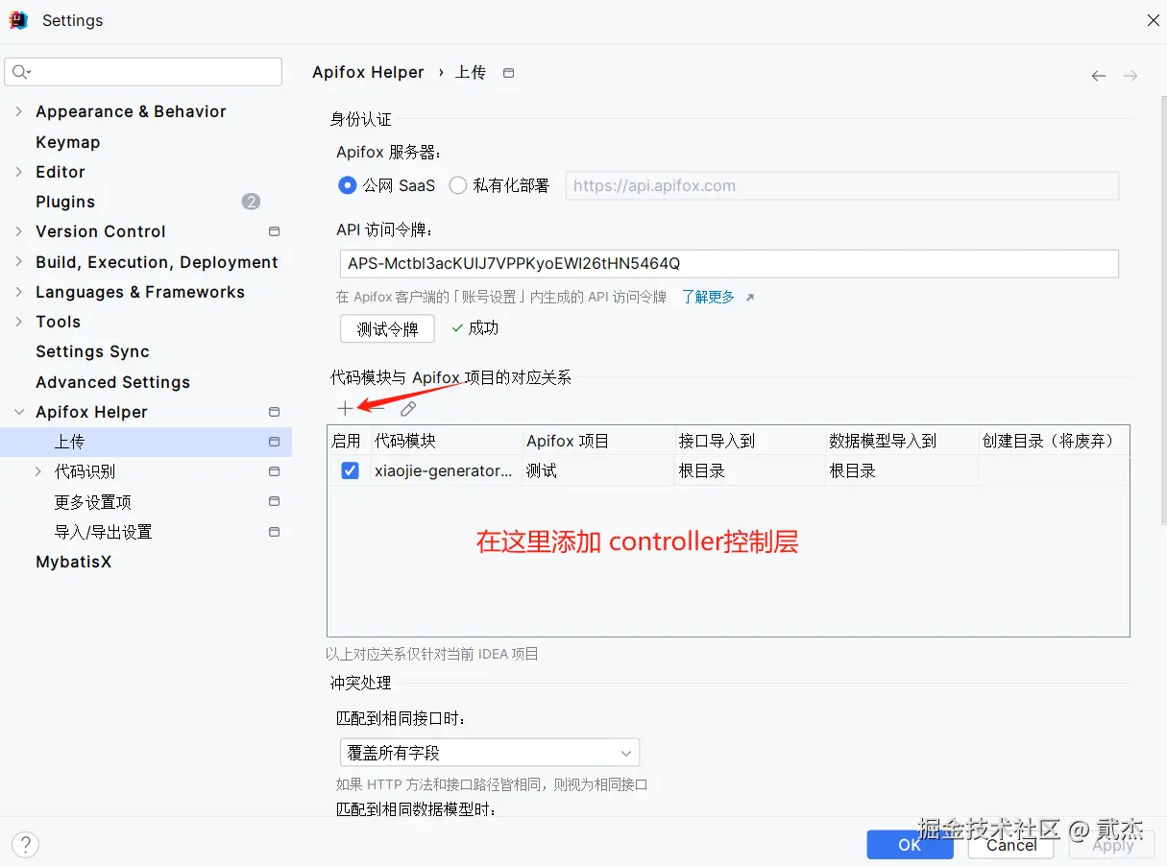Click the API 访问令牌 input field

click(x=729, y=264)
